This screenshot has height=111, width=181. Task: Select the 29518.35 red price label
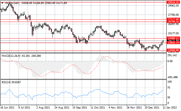point(173,2)
